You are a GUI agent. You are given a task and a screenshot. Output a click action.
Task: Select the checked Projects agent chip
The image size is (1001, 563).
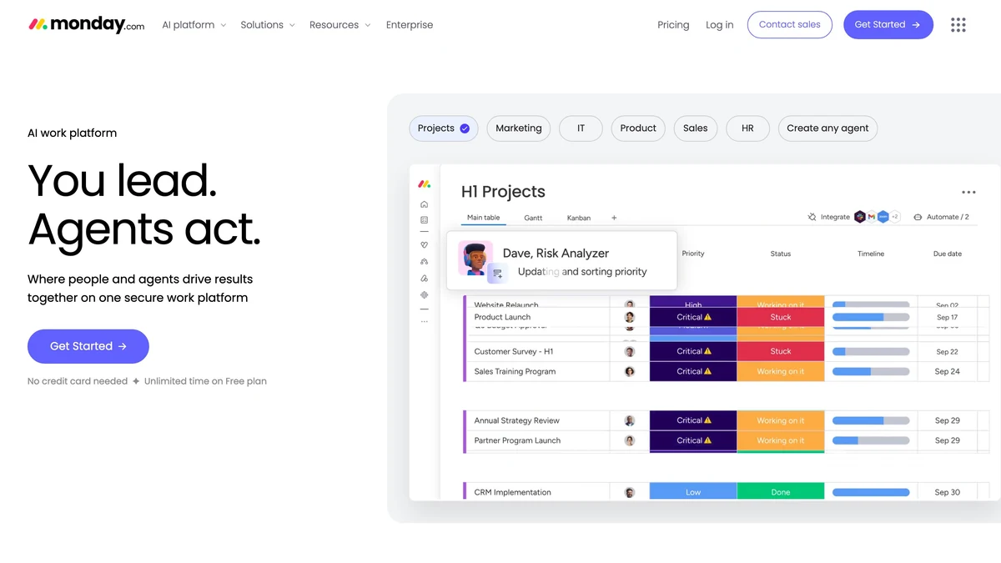click(443, 128)
